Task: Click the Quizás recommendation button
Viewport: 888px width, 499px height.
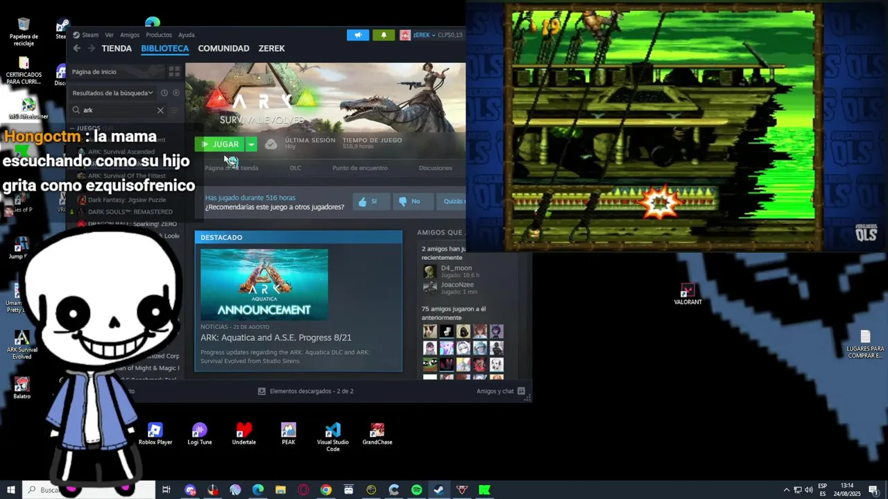Action: click(452, 202)
